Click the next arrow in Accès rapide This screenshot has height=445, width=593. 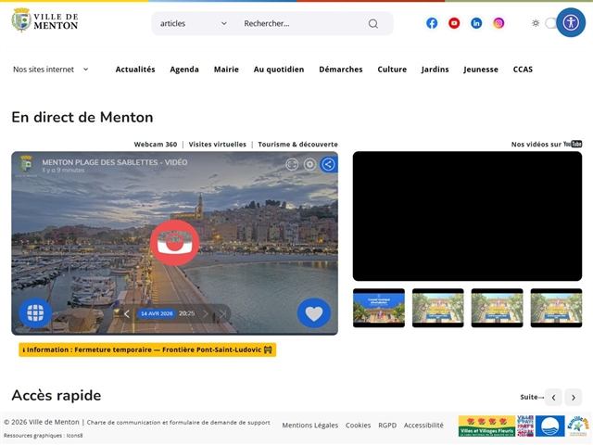tap(574, 398)
